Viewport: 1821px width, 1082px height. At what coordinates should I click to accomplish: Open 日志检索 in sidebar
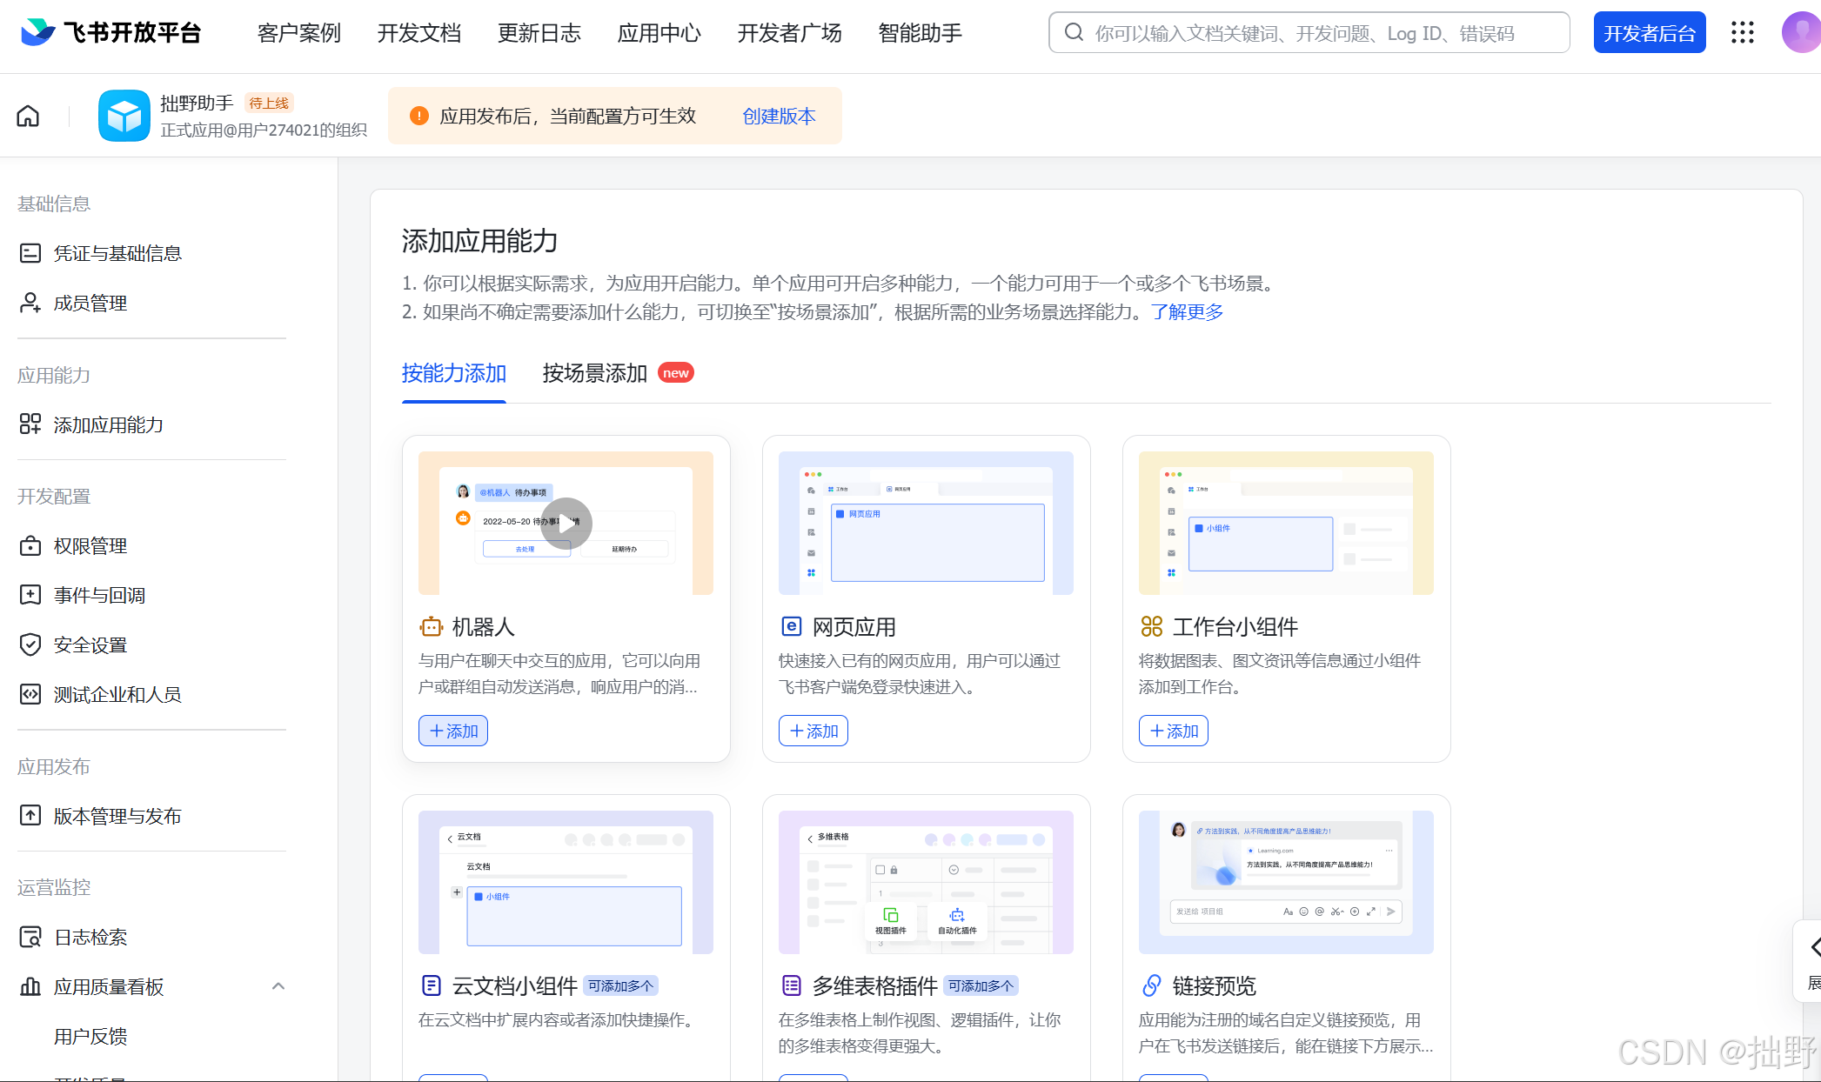click(x=90, y=937)
